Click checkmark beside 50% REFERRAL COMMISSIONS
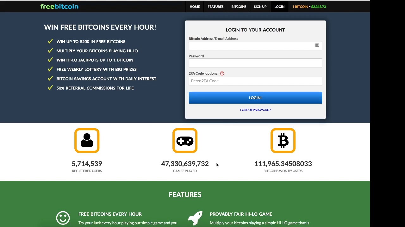Image resolution: width=405 pixels, height=227 pixels. click(50, 88)
